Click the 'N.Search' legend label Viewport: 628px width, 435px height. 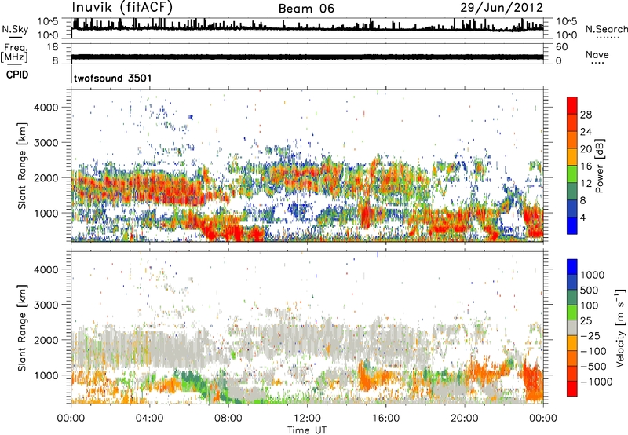pos(606,29)
